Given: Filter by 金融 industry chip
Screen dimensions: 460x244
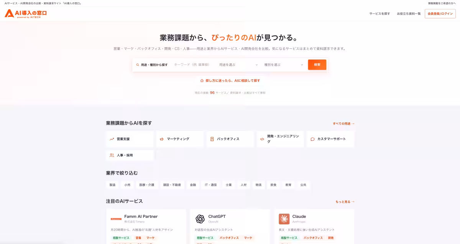Looking at the screenshot, I should (x=193, y=185).
